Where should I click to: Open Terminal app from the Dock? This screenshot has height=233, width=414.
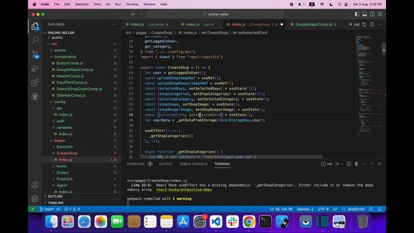coord(265,221)
